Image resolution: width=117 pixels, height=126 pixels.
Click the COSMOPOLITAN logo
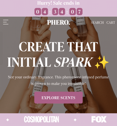(41, 119)
